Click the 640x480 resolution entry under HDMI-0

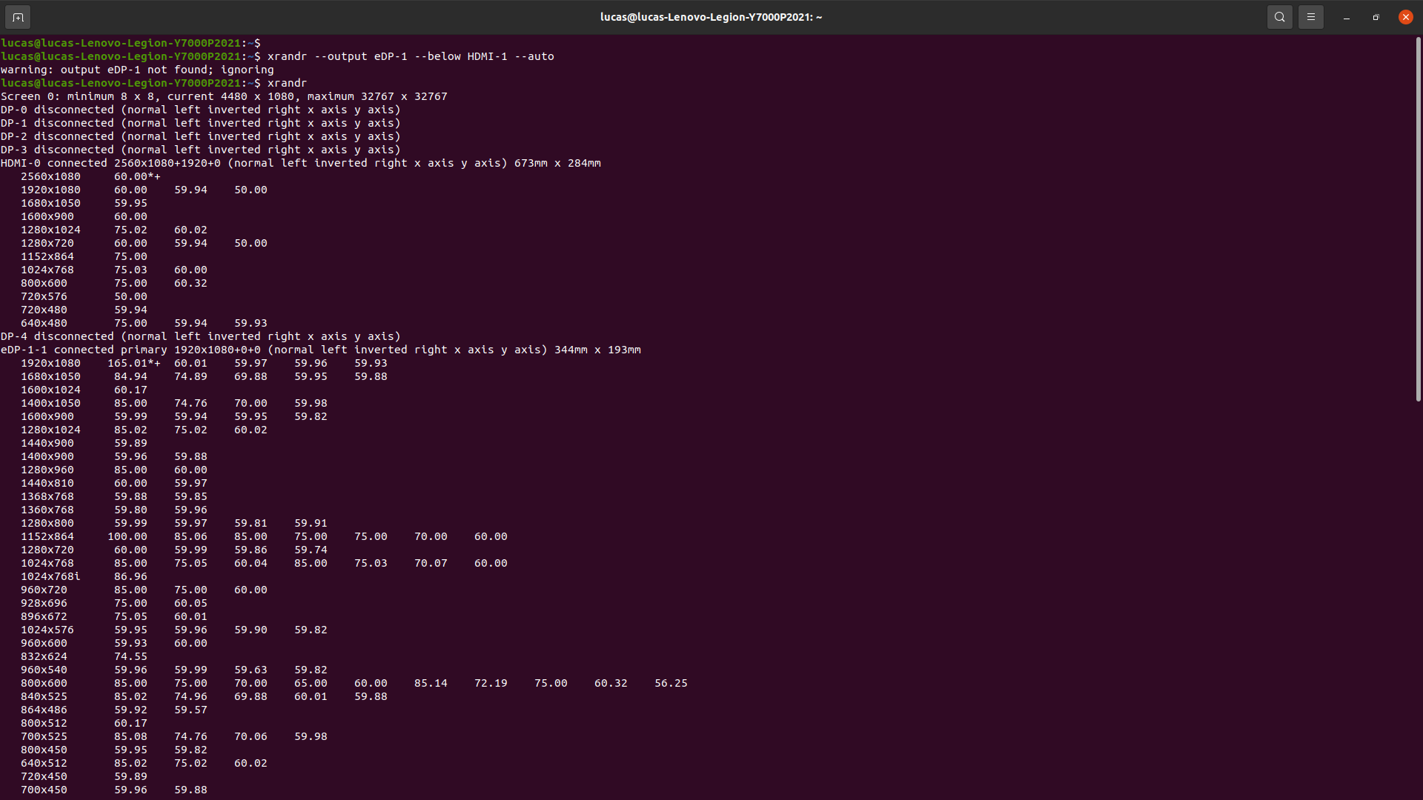44,323
